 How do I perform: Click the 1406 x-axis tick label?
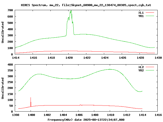[79, 115]
